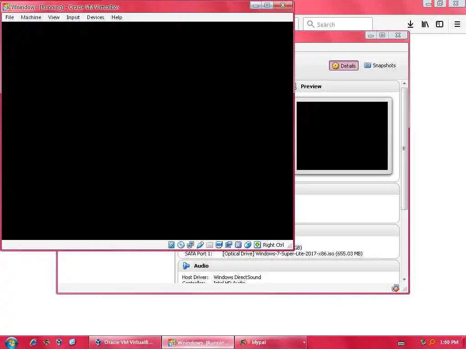Maximize the Wnindows VM window
The image size is (466, 349).
tap(267, 5)
